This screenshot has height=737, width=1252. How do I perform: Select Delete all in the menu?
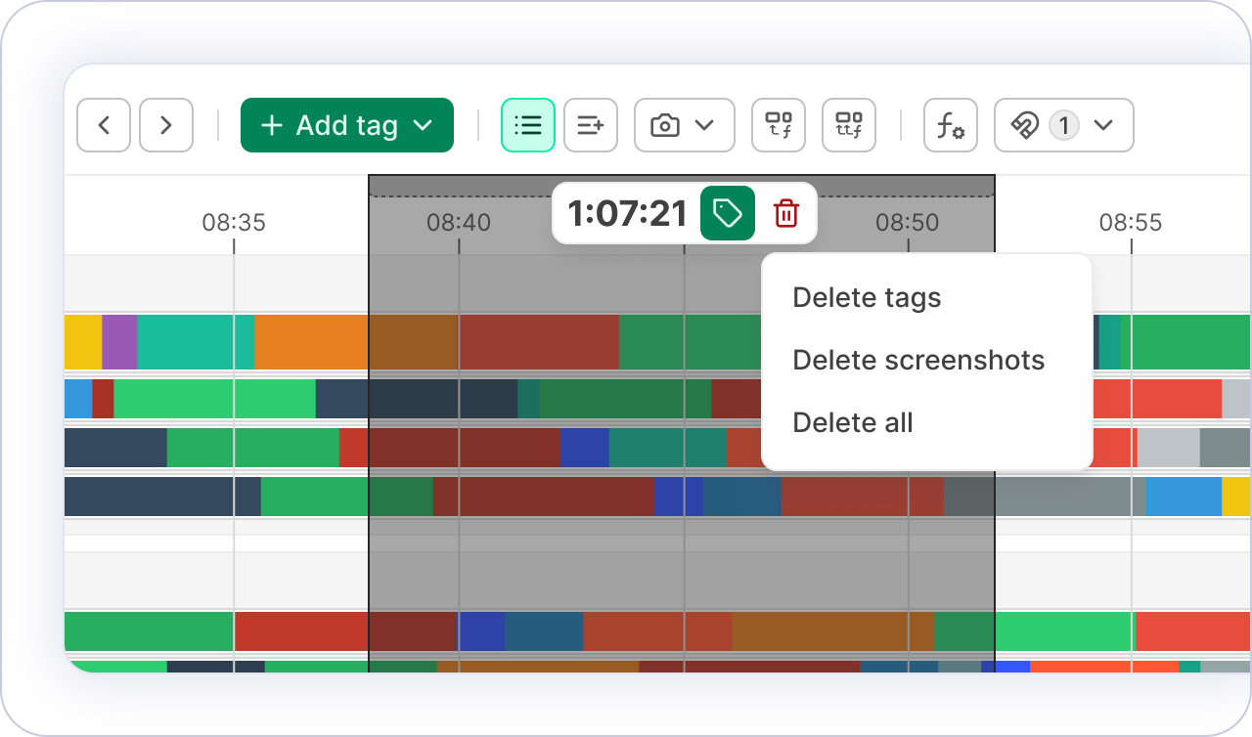click(853, 422)
